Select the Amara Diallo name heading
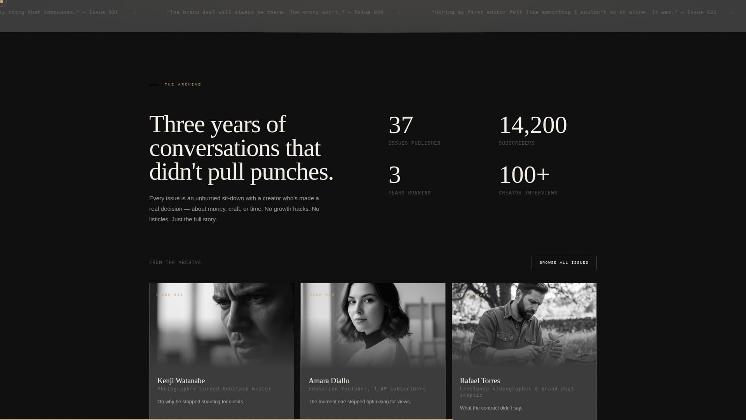746x420 pixels. (x=329, y=381)
